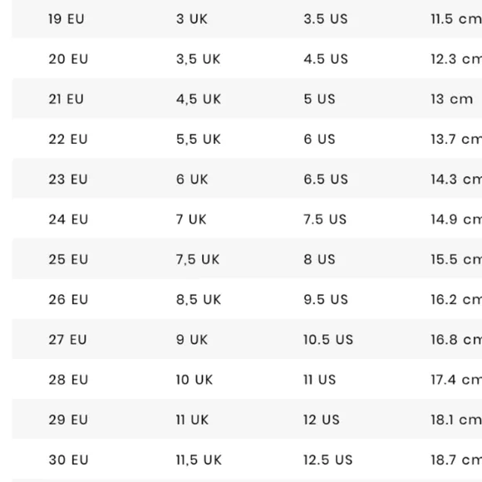482x482 pixels.
Task: Select the 8 US size entry
Action: pyautogui.click(x=319, y=259)
